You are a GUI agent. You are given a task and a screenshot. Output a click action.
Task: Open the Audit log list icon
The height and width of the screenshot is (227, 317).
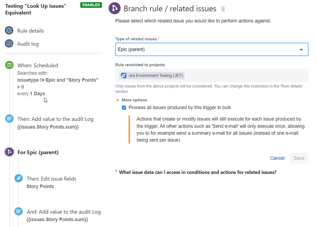point(9,43)
